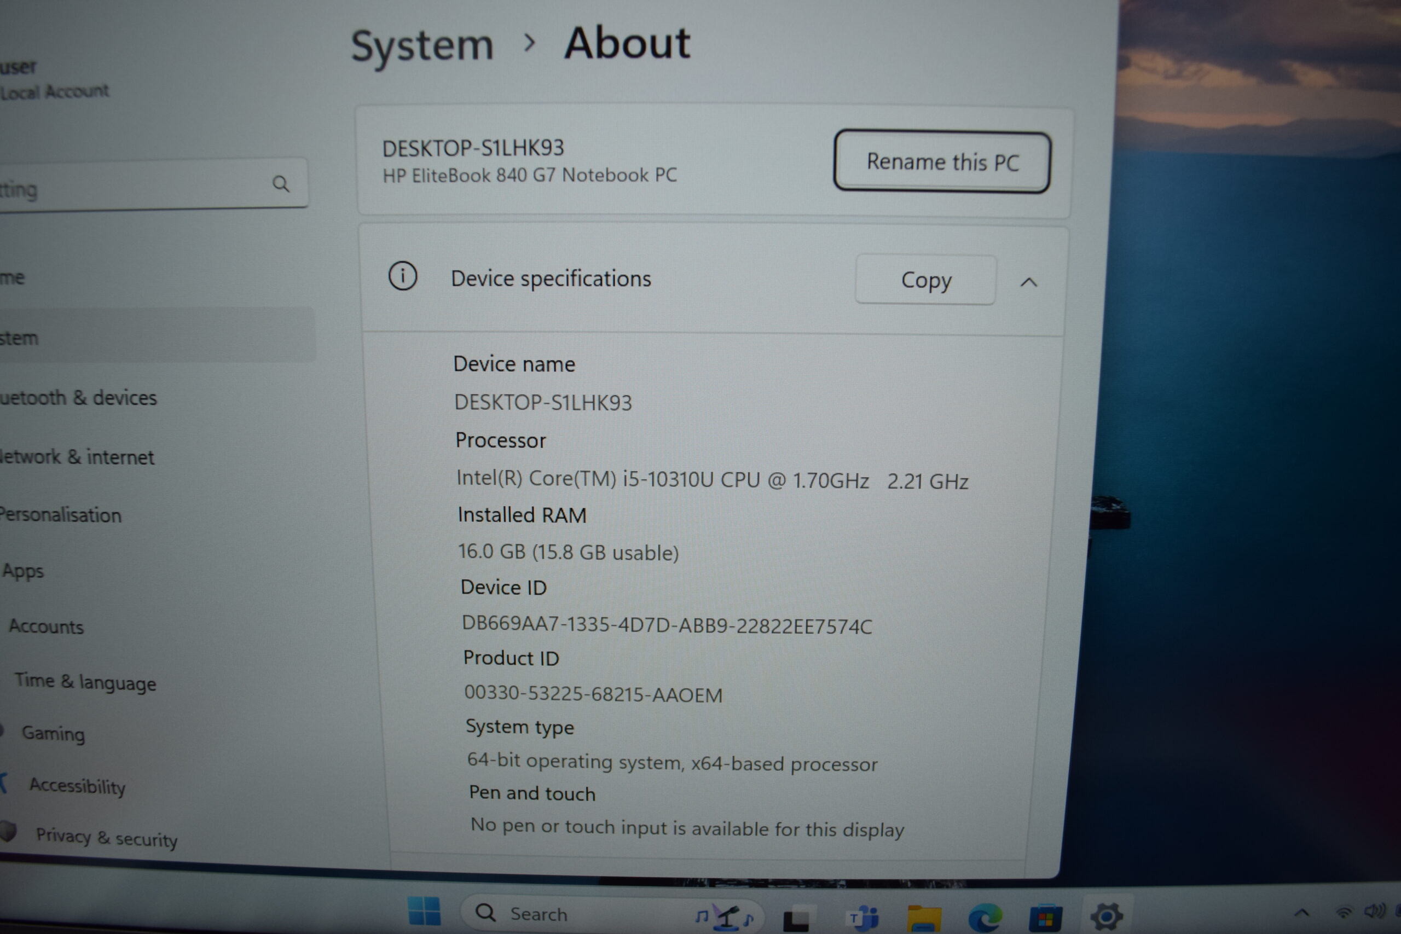Open Privacy & security settings
Image resolution: width=1401 pixels, height=934 pixels.
tap(107, 838)
